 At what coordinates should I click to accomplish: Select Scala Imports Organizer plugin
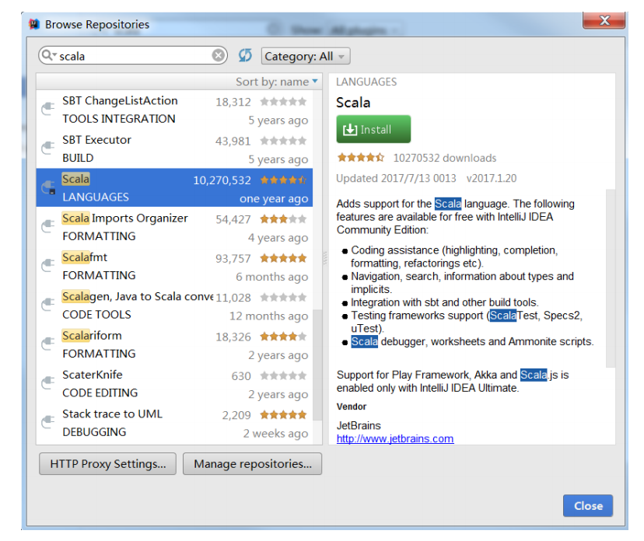[x=174, y=226]
